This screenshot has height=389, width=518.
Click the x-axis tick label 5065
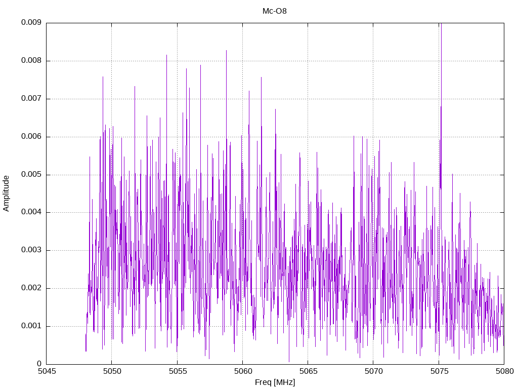tap(309, 371)
